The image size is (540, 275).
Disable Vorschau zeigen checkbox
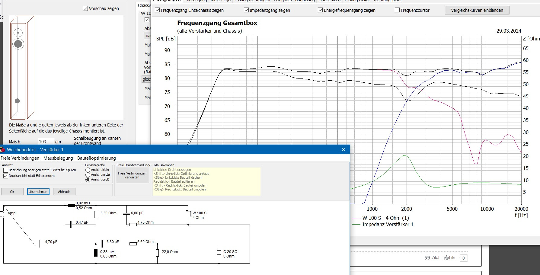pyautogui.click(x=85, y=8)
